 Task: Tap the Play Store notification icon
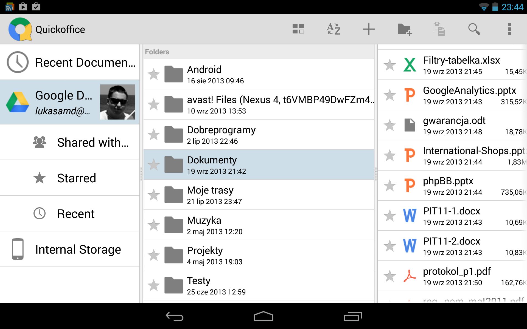click(23, 7)
